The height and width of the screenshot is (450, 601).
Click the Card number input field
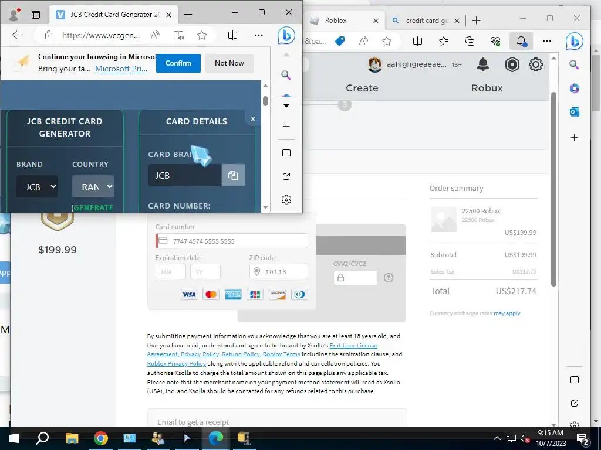click(231, 241)
